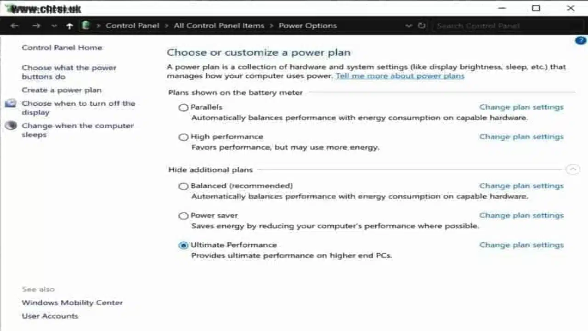Click the Up one level arrow
Screen dimensions: 588x331
[x=69, y=26]
